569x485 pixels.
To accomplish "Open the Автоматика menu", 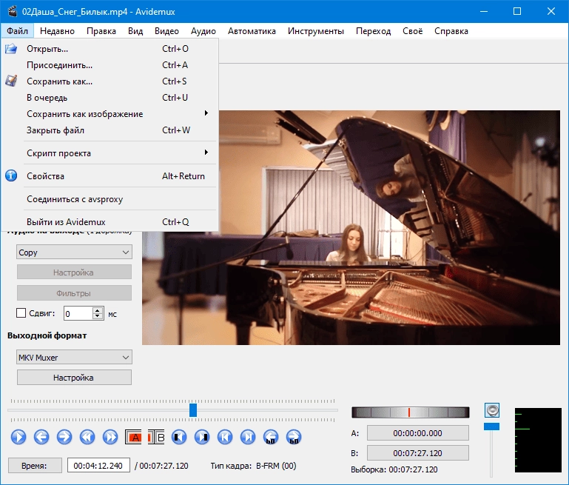I will (x=252, y=31).
